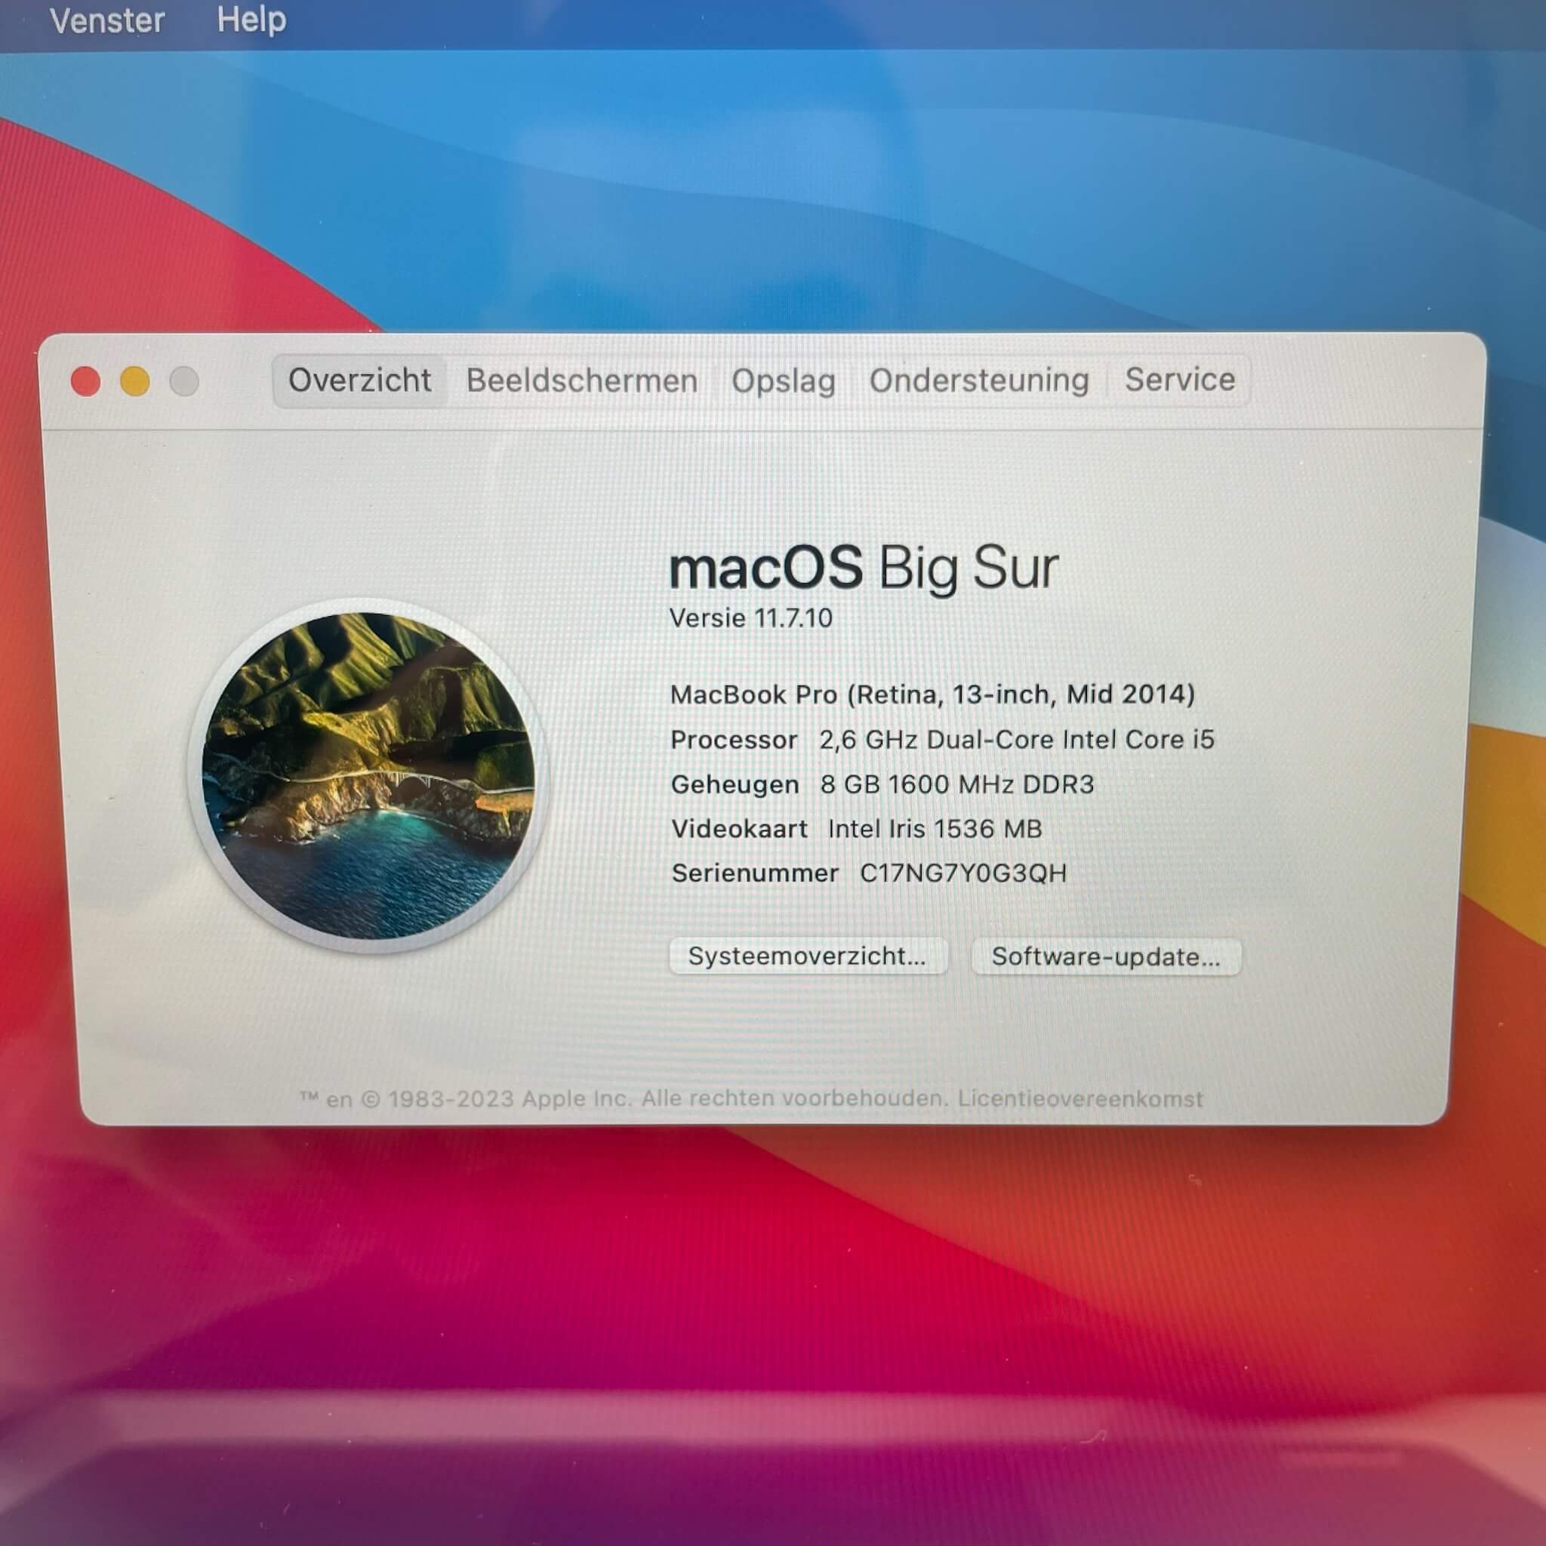
Task: Click the 8 GB 1600 MHz DDR3 value
Action: point(957,784)
